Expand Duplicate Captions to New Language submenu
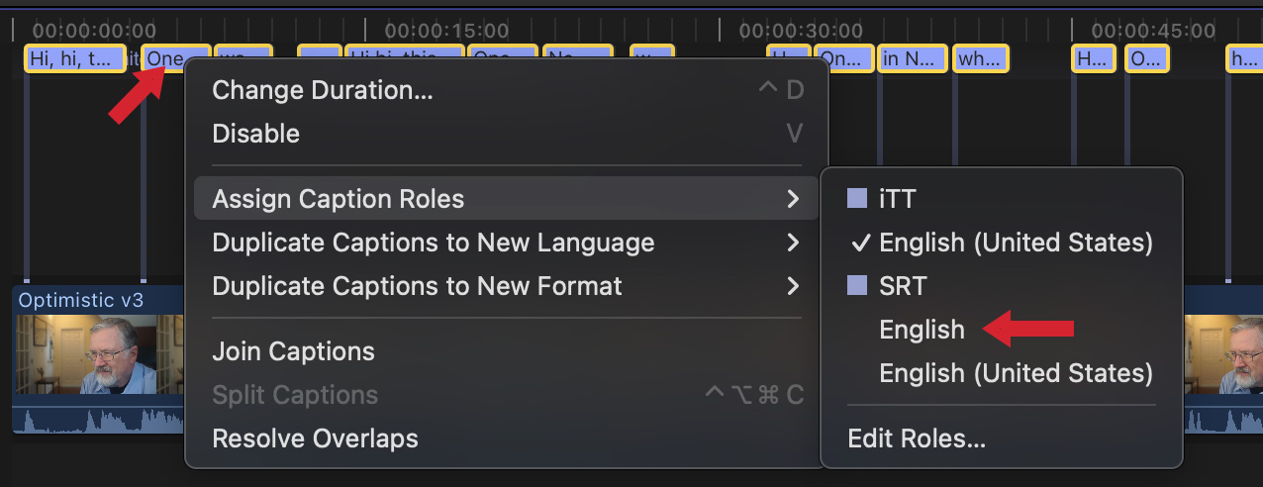1263x487 pixels. 792,243
